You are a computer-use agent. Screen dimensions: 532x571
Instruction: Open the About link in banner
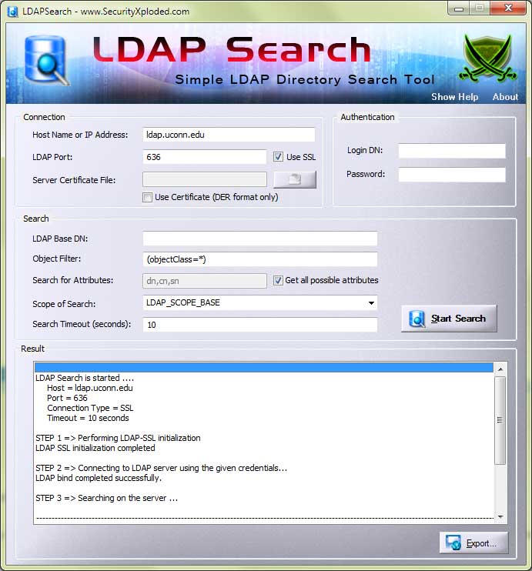(x=505, y=97)
